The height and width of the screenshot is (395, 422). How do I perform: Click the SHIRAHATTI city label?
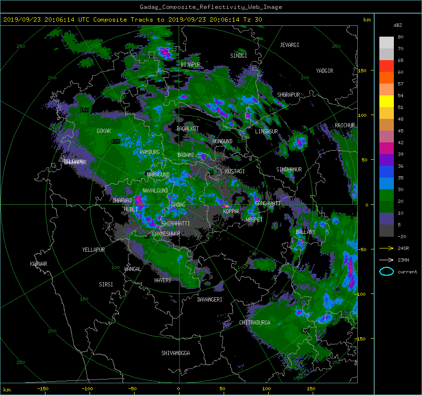coord(176,224)
